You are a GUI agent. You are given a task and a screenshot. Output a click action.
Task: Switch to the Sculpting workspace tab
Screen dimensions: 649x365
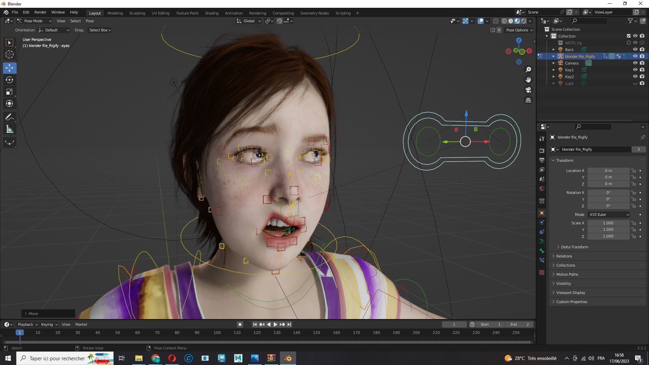pyautogui.click(x=137, y=13)
